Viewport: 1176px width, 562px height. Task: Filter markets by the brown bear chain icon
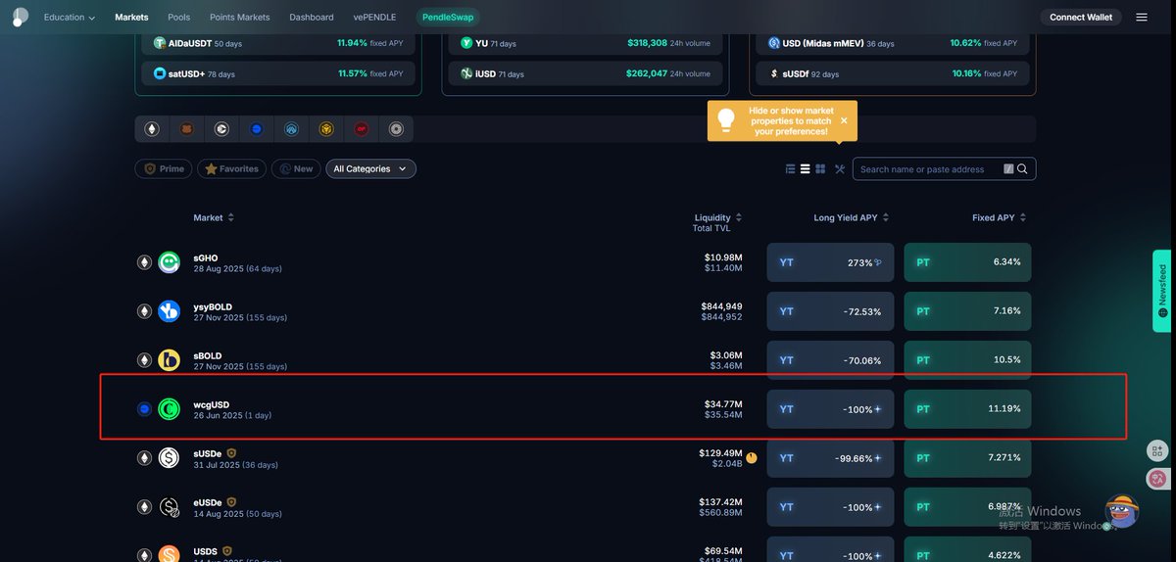(x=186, y=129)
